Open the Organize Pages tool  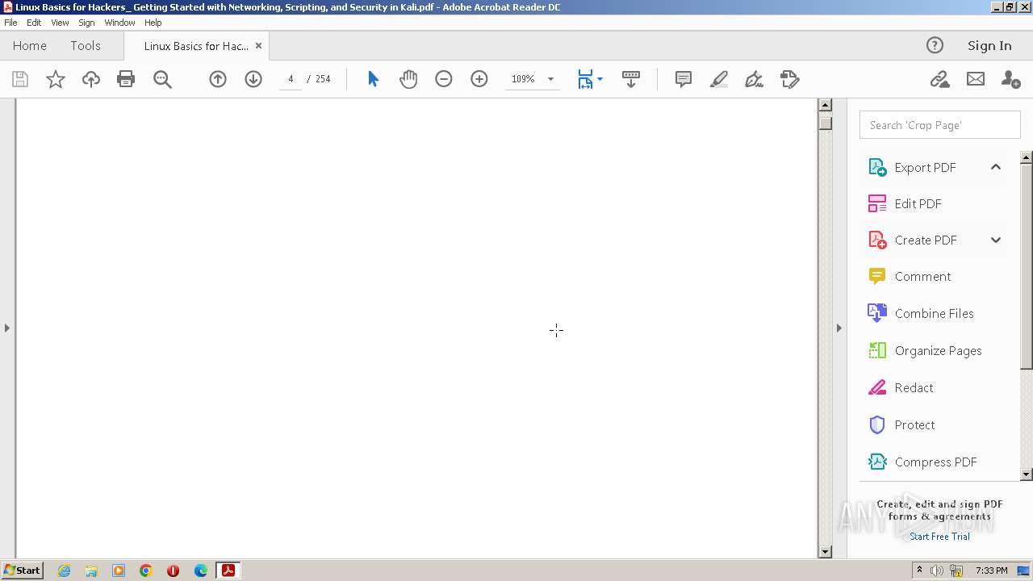pos(938,350)
